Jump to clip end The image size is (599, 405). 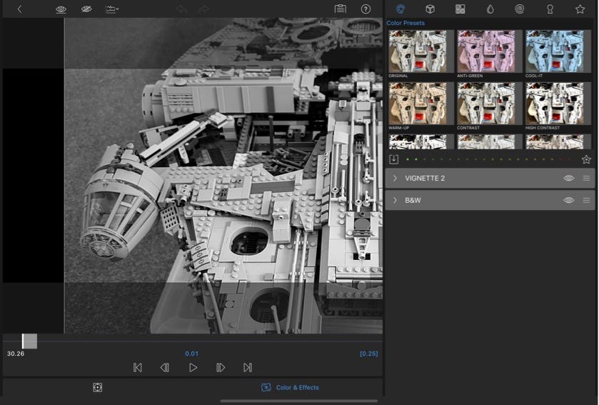(x=248, y=368)
